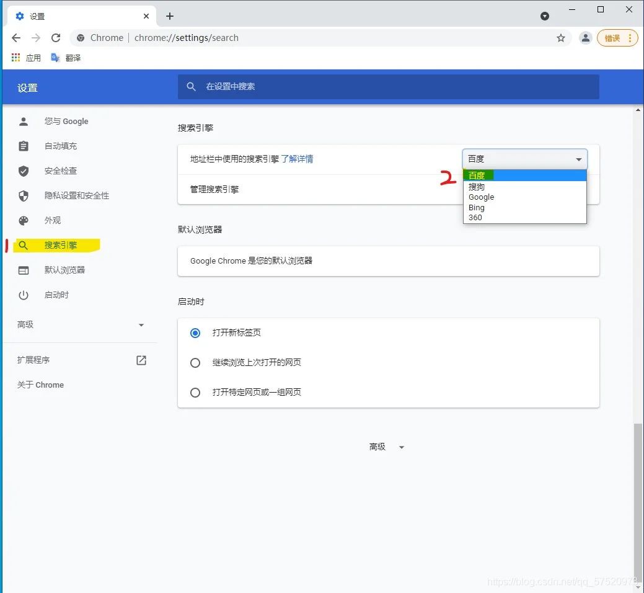Select 打开特定网页或一组网页 radio button
The image size is (644, 593).
coord(195,393)
